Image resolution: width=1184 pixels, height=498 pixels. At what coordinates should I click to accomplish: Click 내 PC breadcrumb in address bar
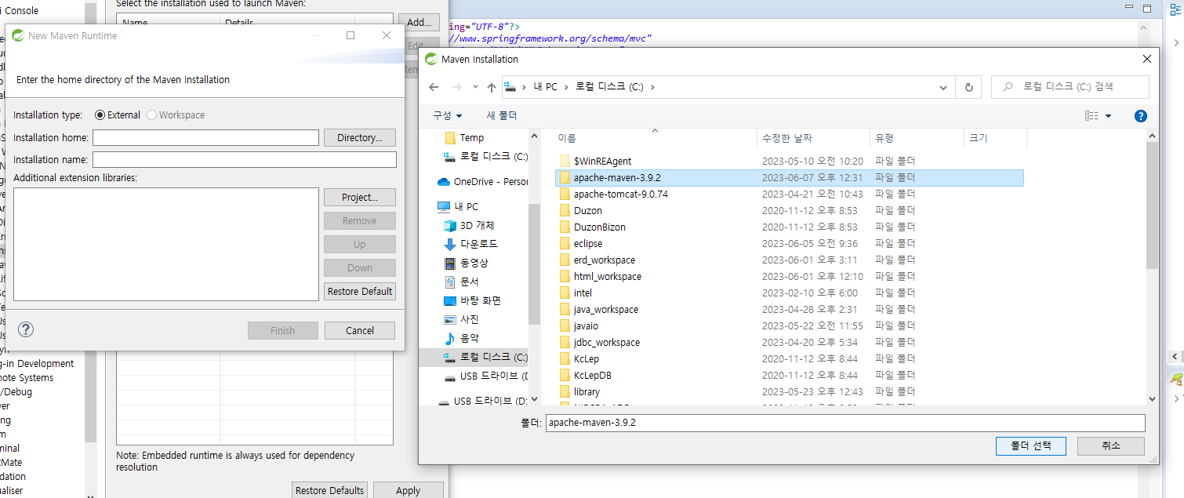[x=547, y=87]
